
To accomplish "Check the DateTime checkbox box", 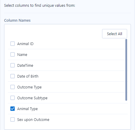I will (13, 65).
